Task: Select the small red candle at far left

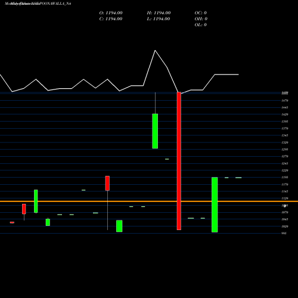Action: click(x=12, y=222)
